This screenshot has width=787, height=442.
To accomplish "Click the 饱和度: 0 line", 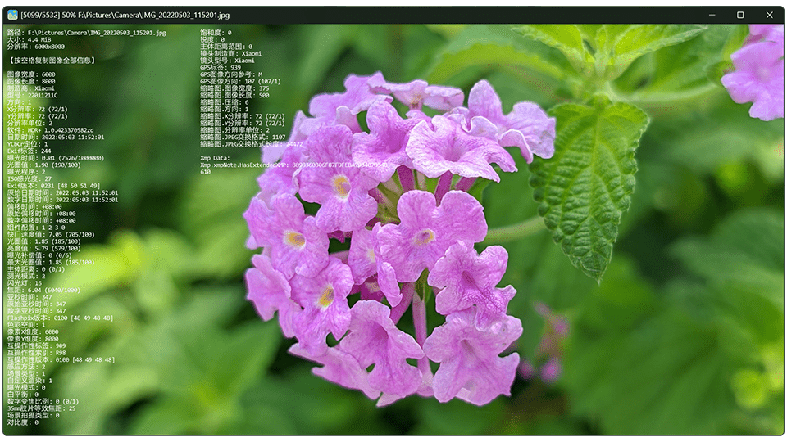I will (216, 33).
